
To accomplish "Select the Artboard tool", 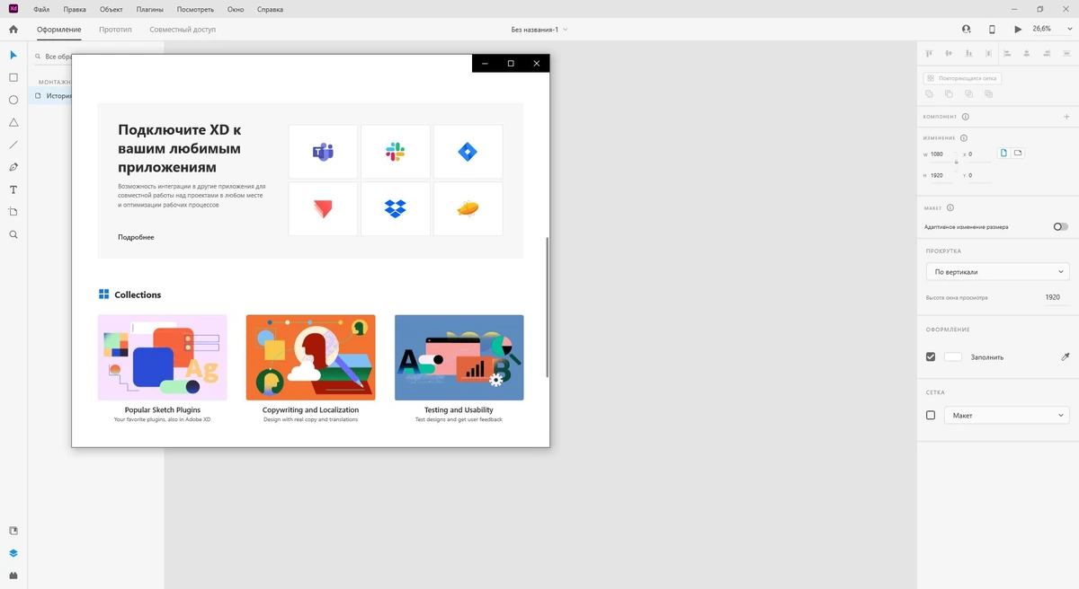I will point(13,212).
